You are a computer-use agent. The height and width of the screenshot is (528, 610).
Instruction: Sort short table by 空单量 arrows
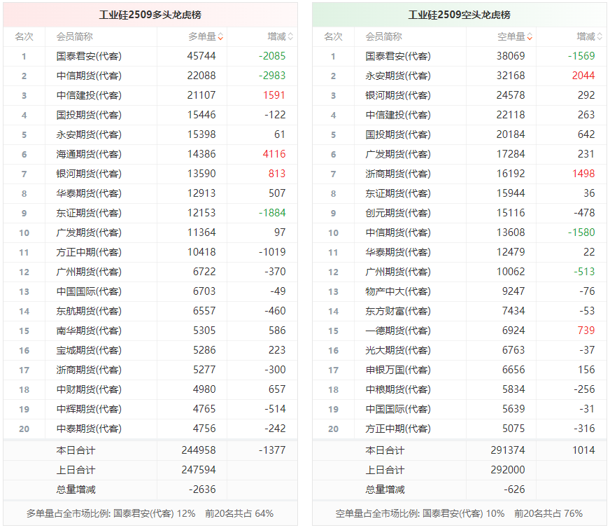pyautogui.click(x=530, y=37)
